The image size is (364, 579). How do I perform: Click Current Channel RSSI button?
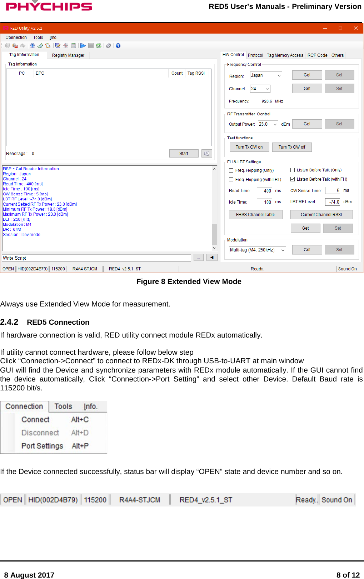(x=321, y=215)
